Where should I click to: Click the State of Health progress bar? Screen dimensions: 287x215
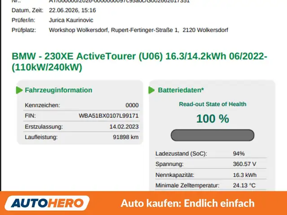213,135
